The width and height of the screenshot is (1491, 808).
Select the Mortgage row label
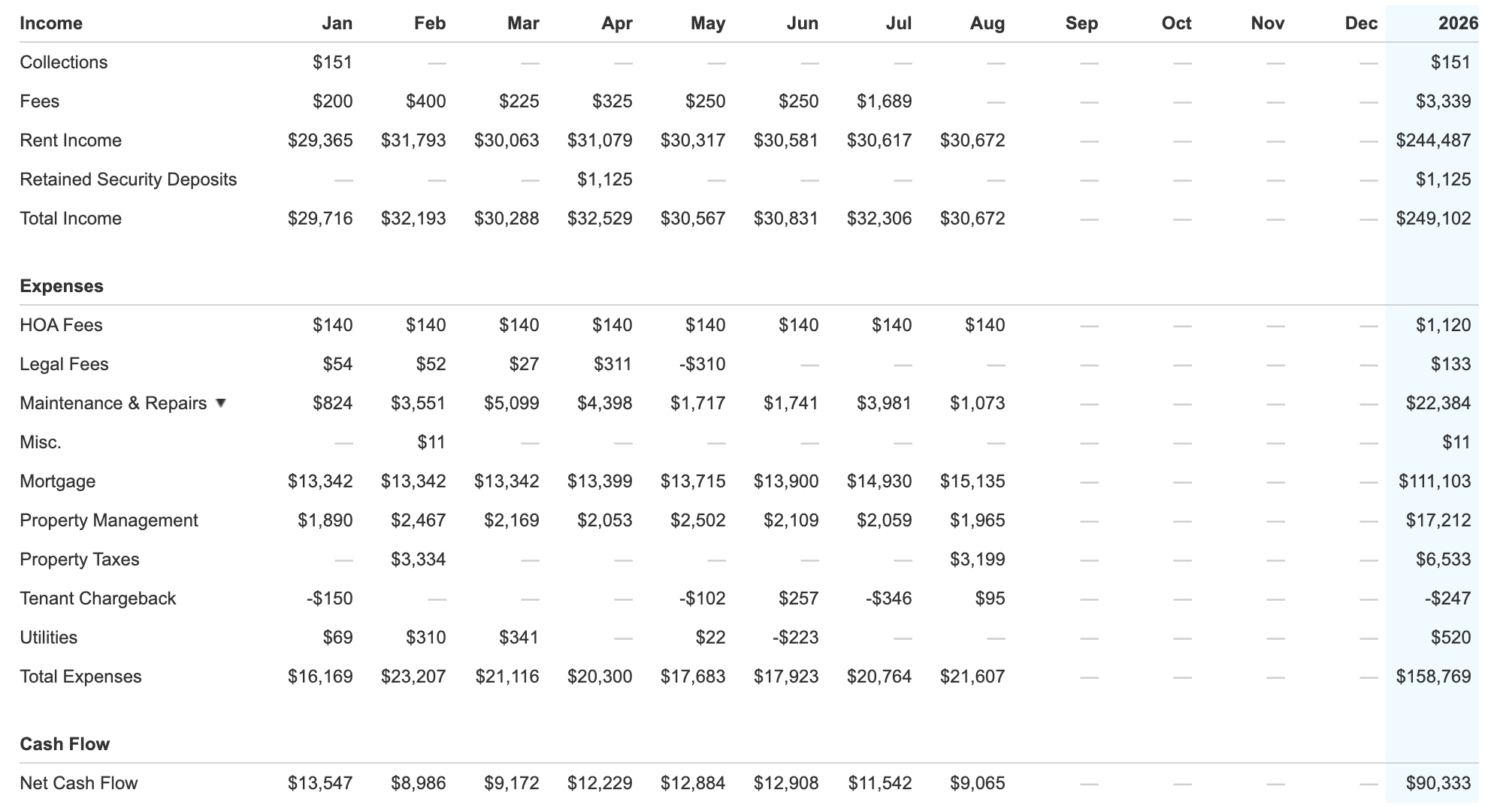pos(58,481)
